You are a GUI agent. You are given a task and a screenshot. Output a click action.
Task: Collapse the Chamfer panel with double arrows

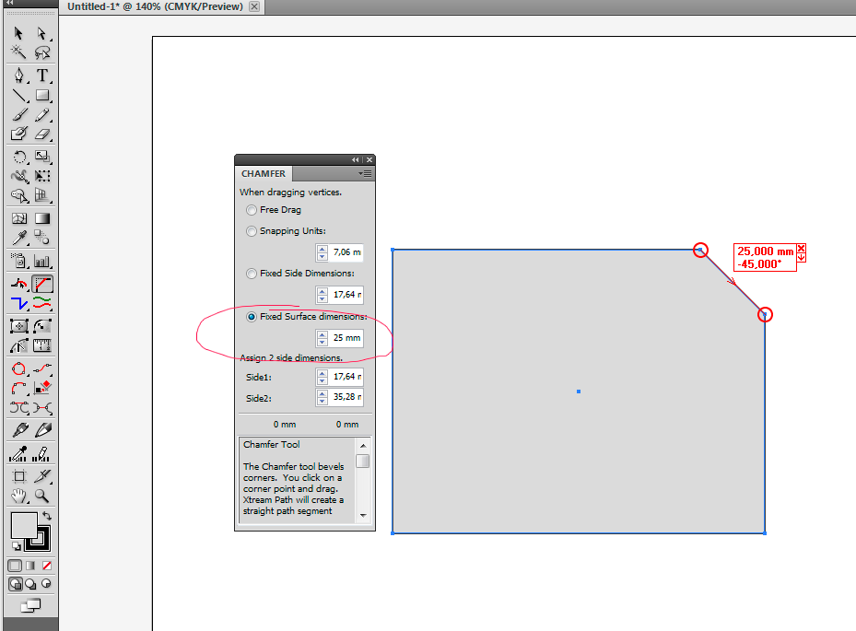click(x=356, y=159)
